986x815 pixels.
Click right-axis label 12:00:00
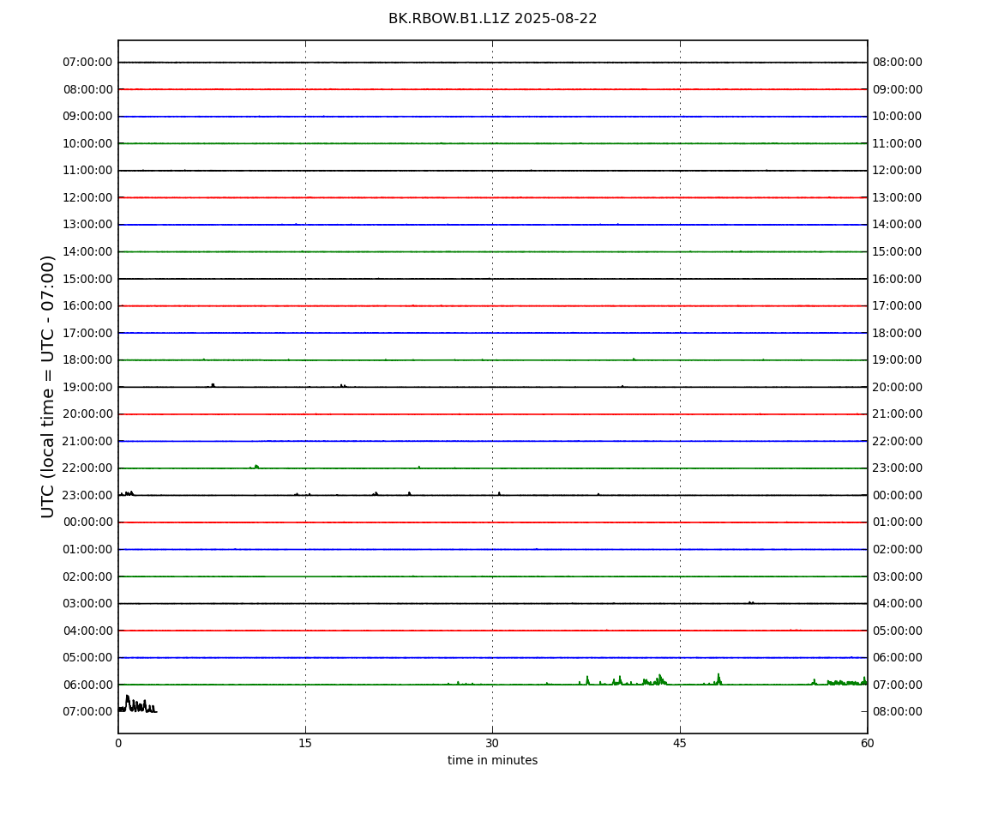[898, 171]
